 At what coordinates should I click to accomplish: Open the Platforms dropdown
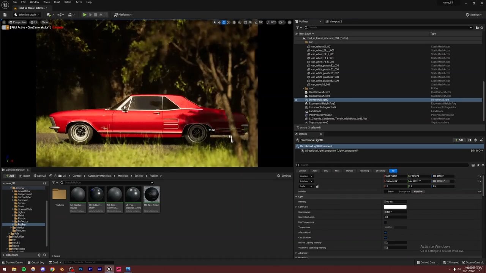coord(123,15)
